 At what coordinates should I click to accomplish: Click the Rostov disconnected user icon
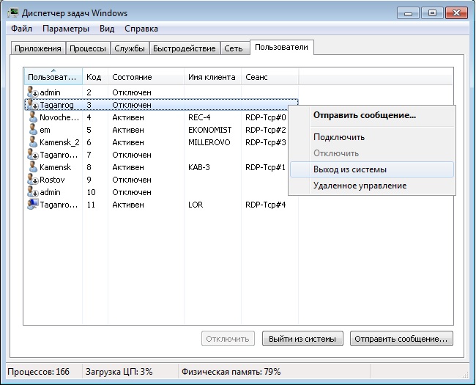pos(32,180)
